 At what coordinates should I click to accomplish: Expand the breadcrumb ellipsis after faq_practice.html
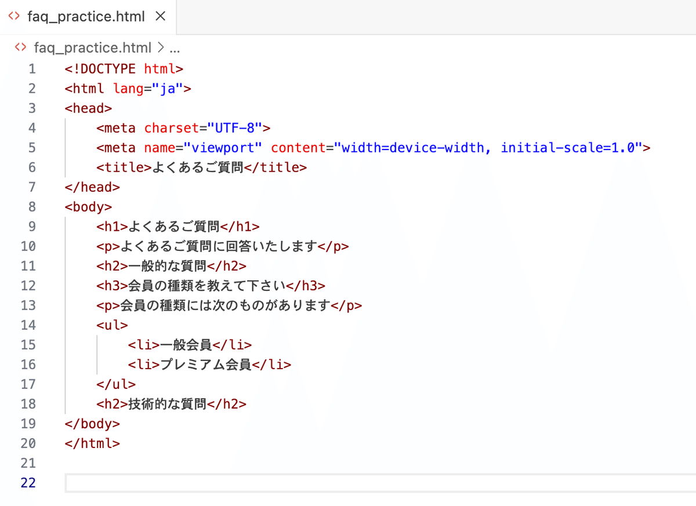coord(174,48)
